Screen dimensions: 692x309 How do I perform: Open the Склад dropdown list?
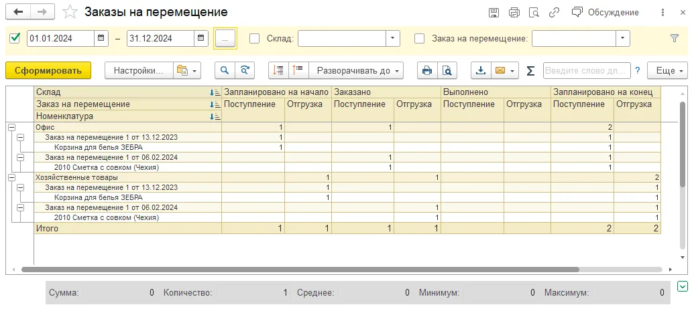(x=393, y=38)
